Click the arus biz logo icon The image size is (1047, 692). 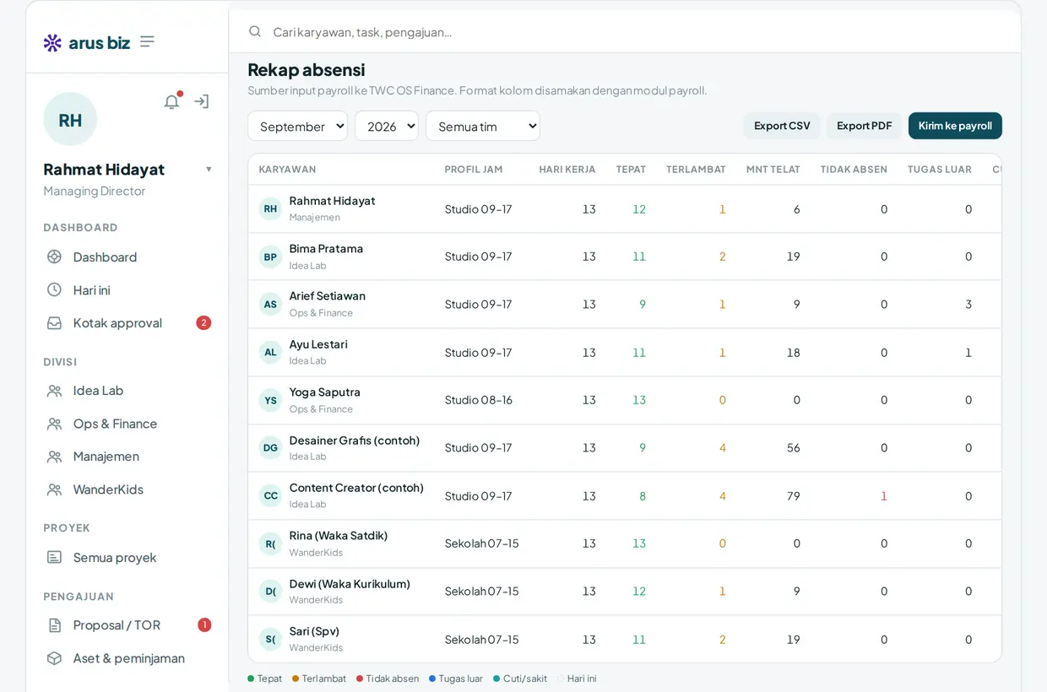[x=52, y=42]
